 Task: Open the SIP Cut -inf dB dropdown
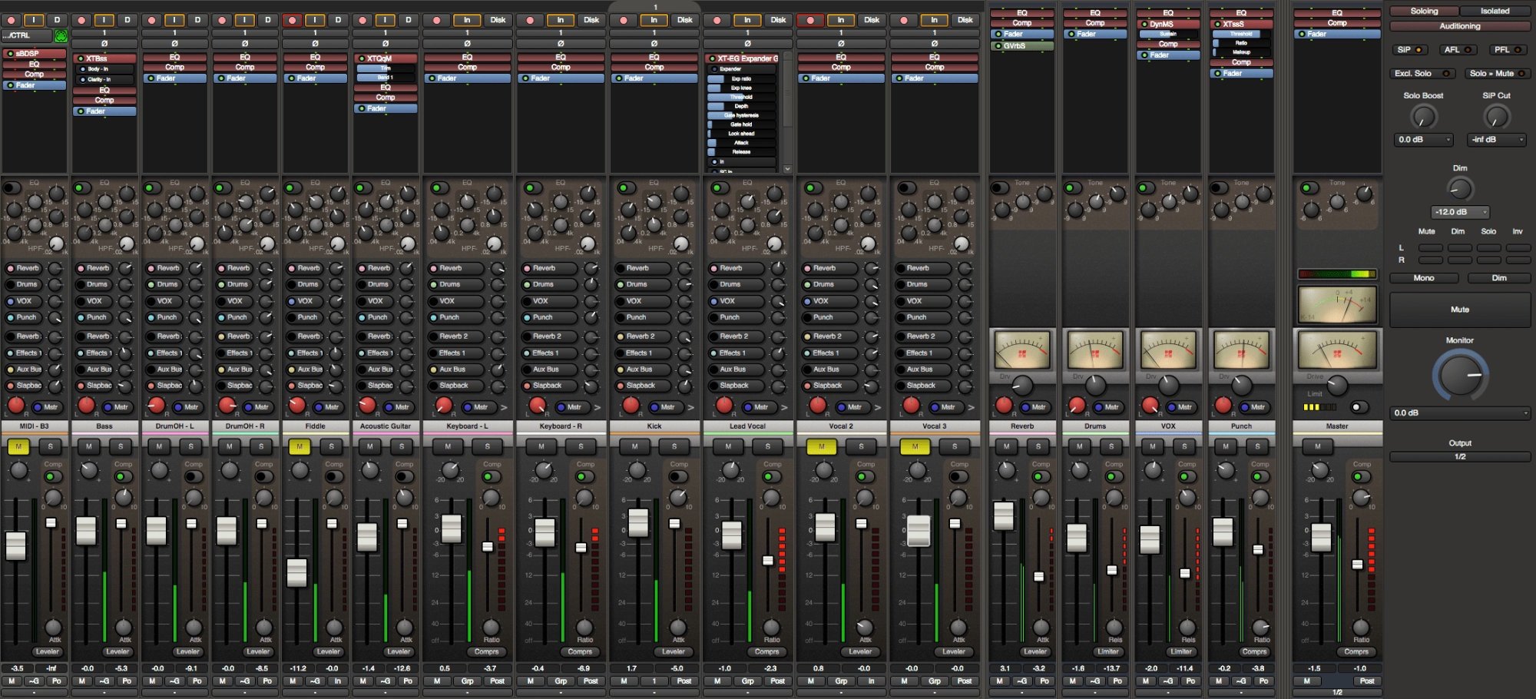(x=1496, y=140)
